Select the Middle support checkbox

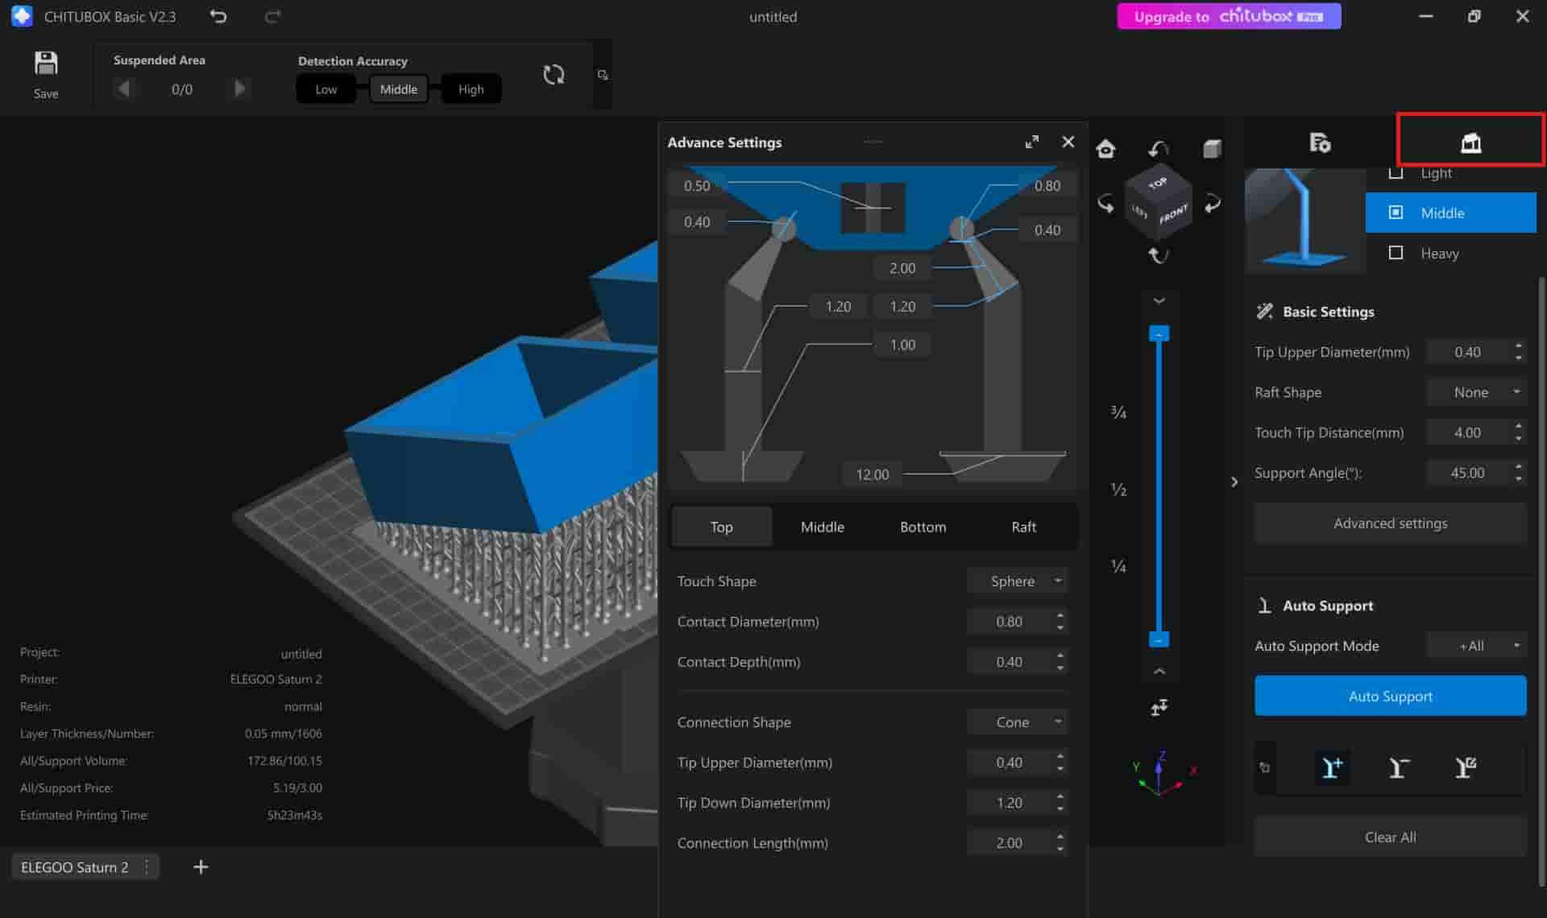(x=1396, y=213)
